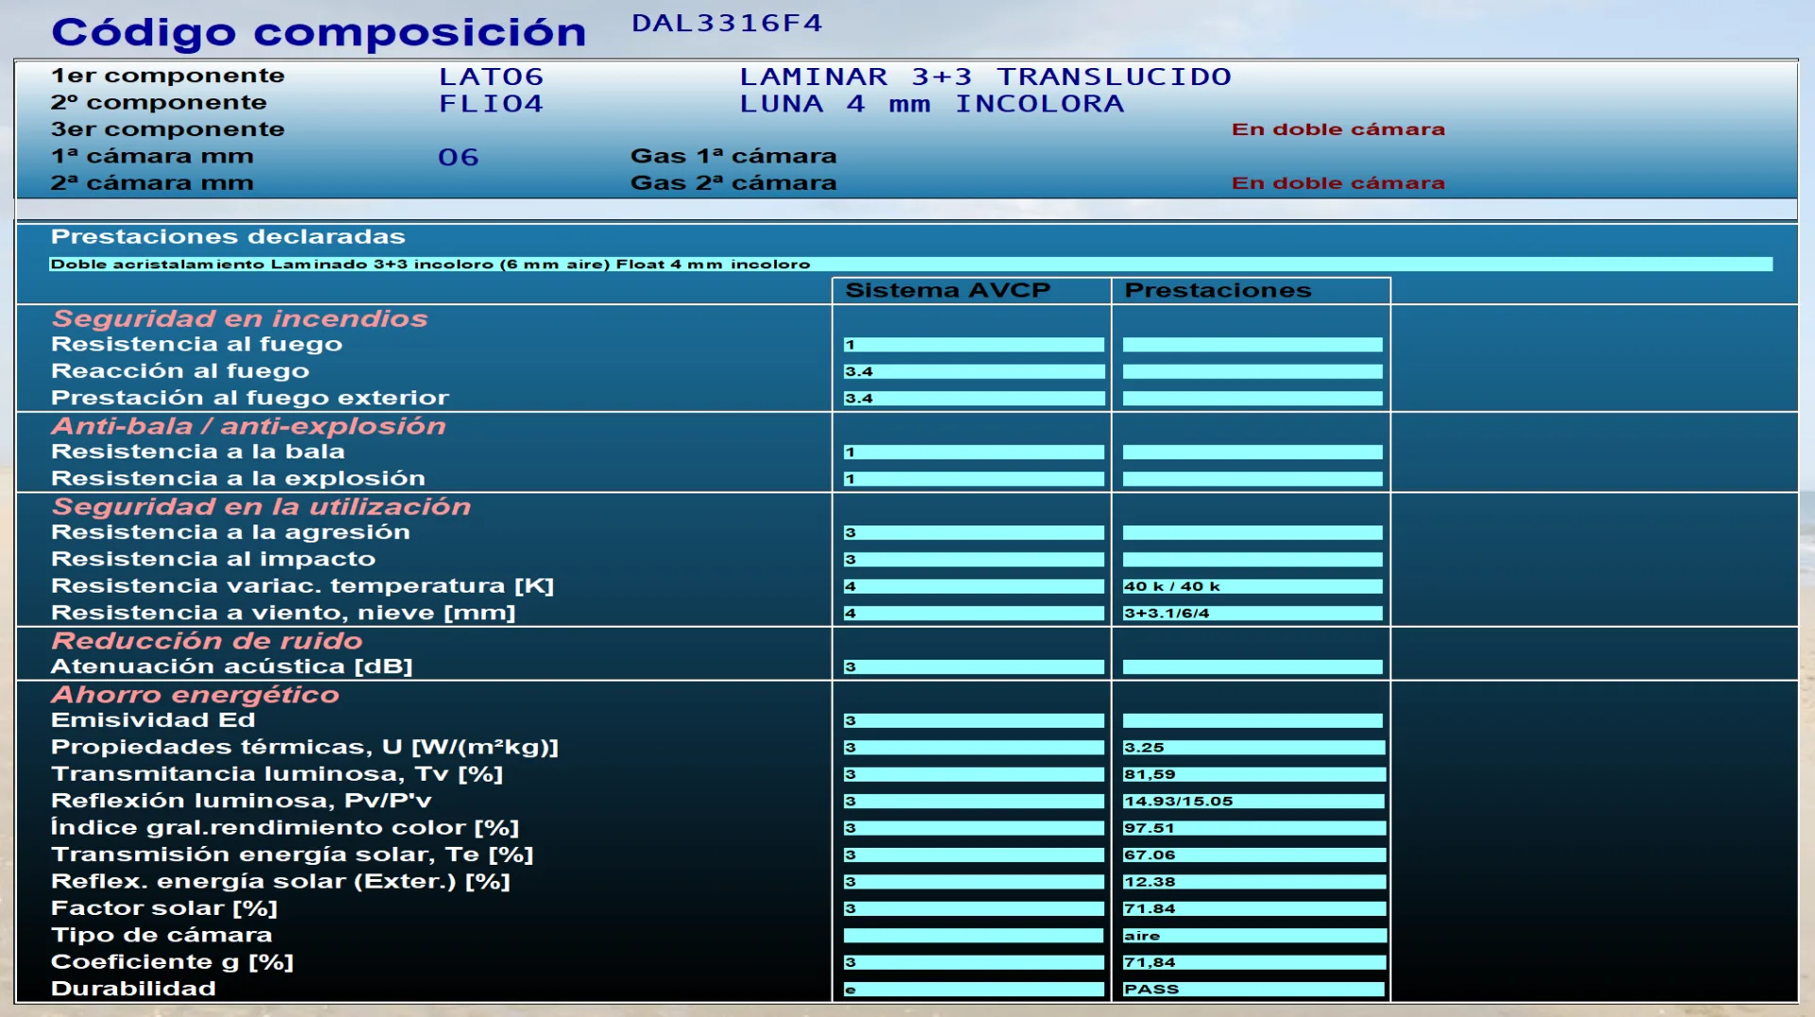
Task: Select the second component code FLI04
Action: (x=491, y=104)
